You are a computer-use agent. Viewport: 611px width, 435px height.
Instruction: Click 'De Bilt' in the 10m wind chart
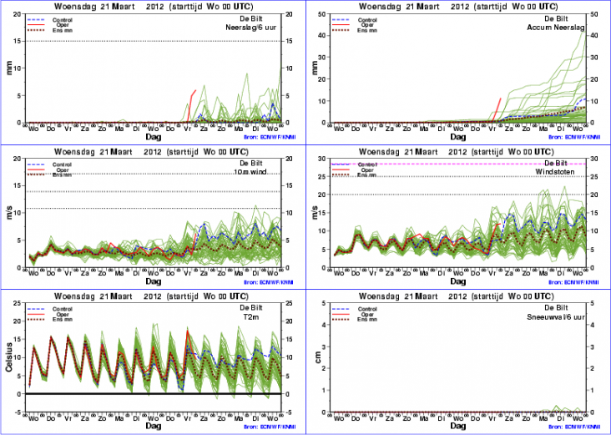point(251,163)
